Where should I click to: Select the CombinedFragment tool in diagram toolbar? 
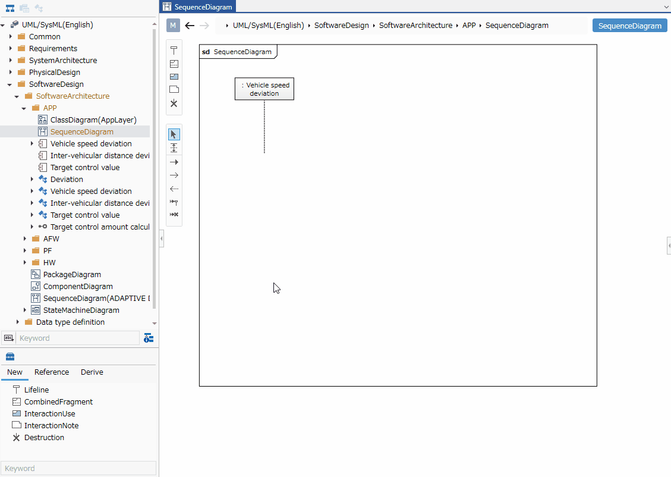click(174, 64)
